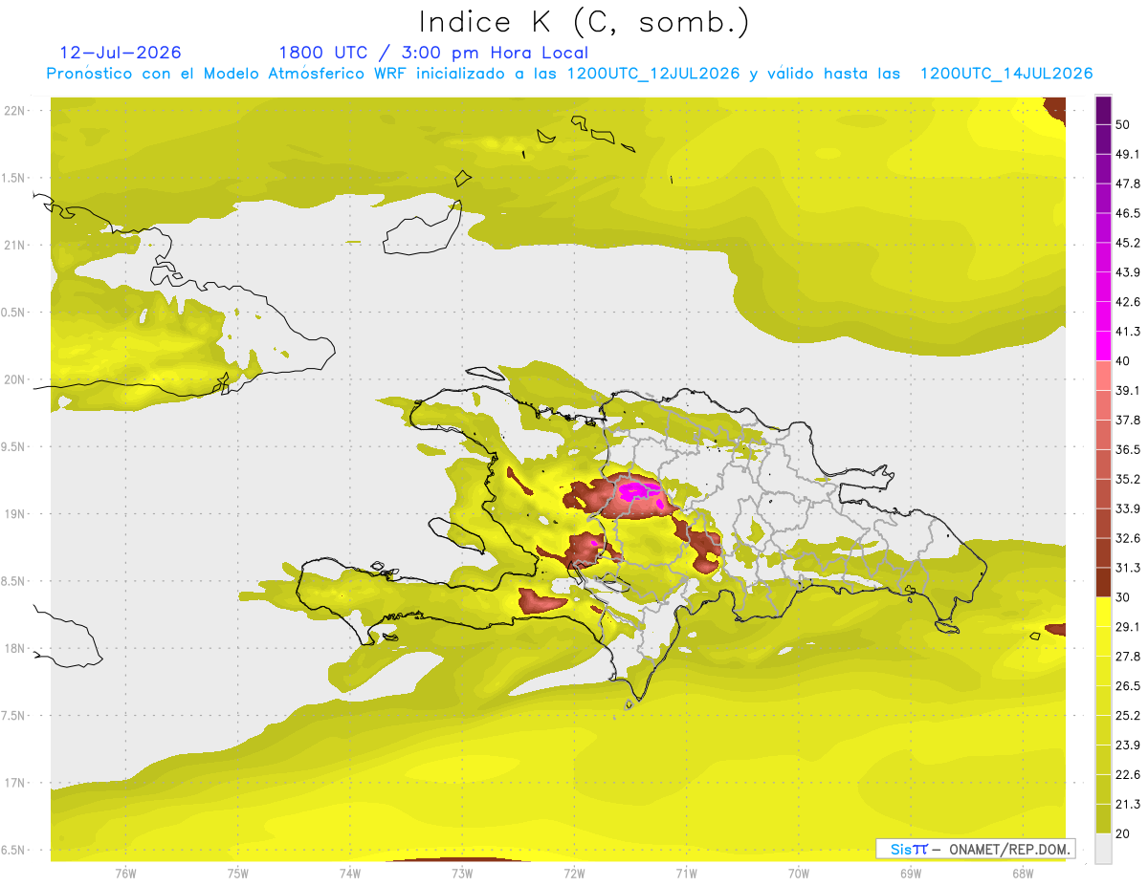
Task: Click the bright yellow legend band between 29.1 and 30
Action: click(1103, 612)
